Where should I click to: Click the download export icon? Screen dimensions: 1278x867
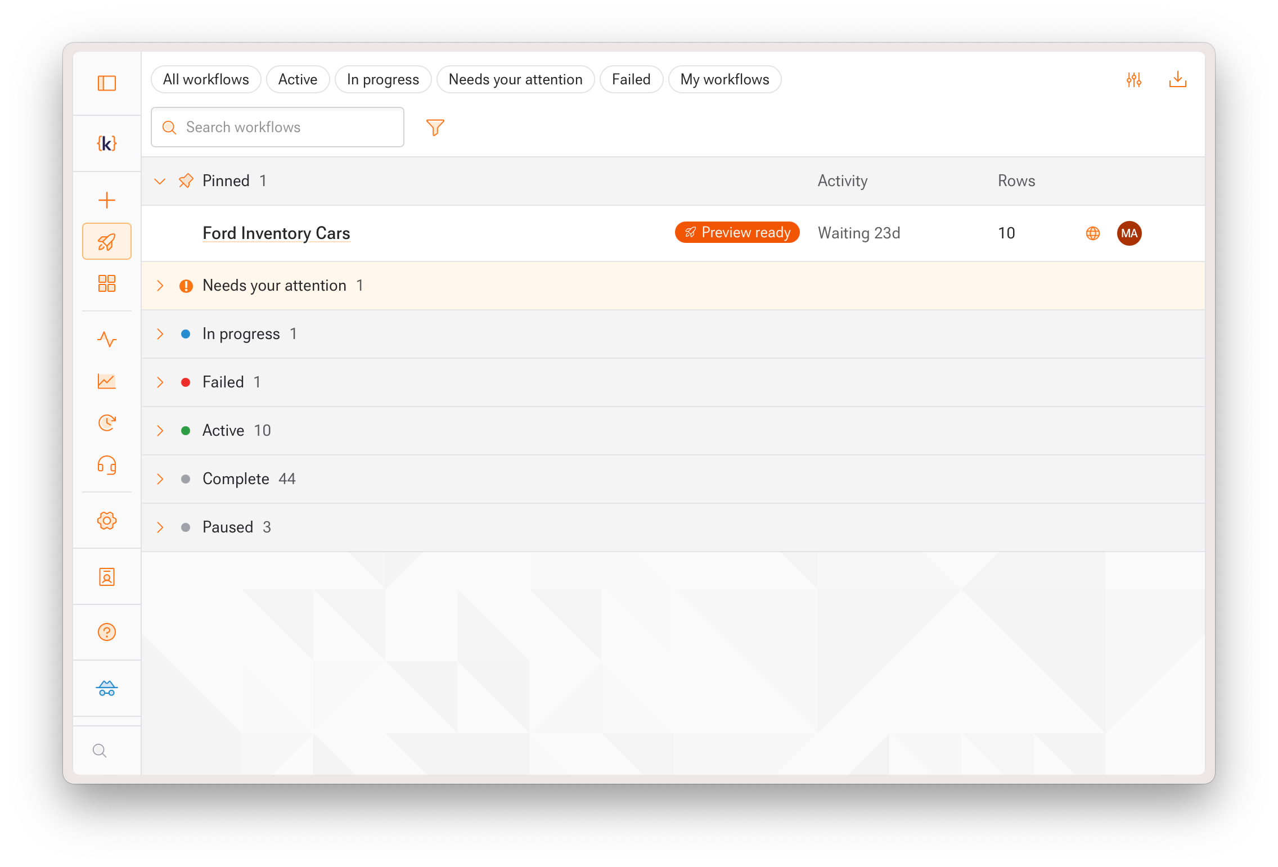tap(1177, 80)
